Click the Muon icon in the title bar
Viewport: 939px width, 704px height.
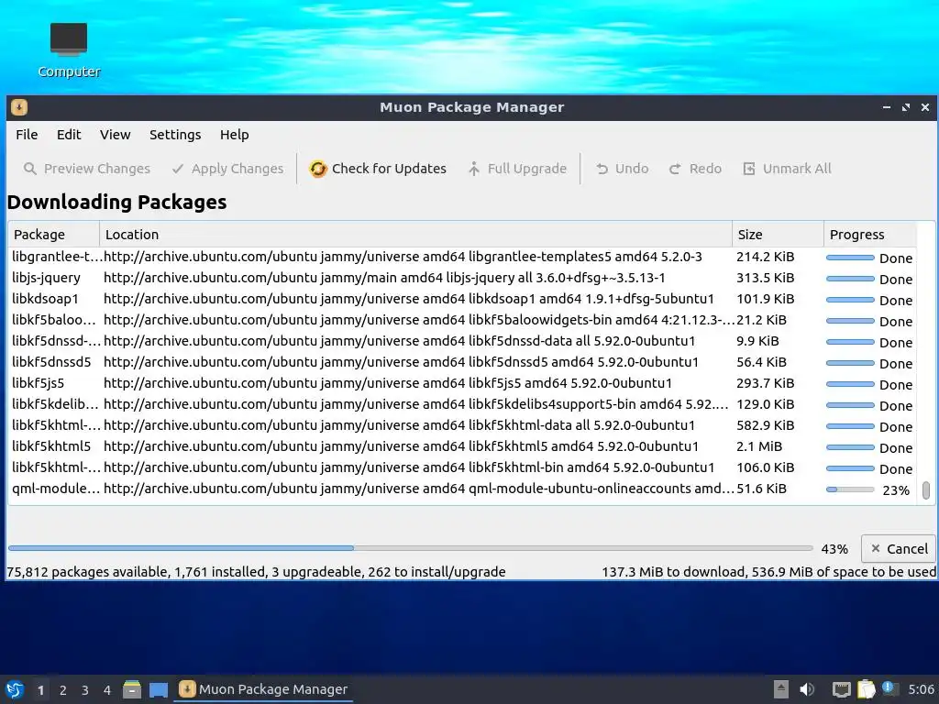[19, 107]
